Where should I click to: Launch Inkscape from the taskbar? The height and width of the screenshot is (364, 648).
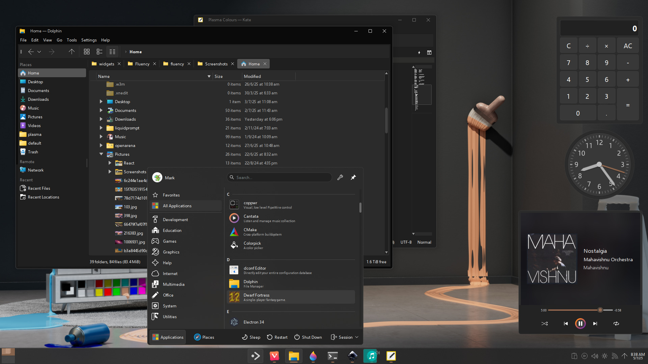[352, 356]
